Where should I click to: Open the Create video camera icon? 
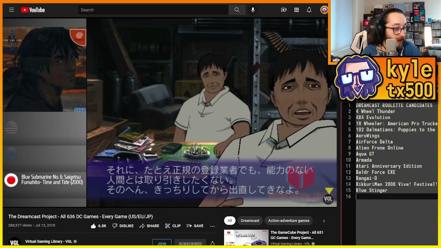284,10
